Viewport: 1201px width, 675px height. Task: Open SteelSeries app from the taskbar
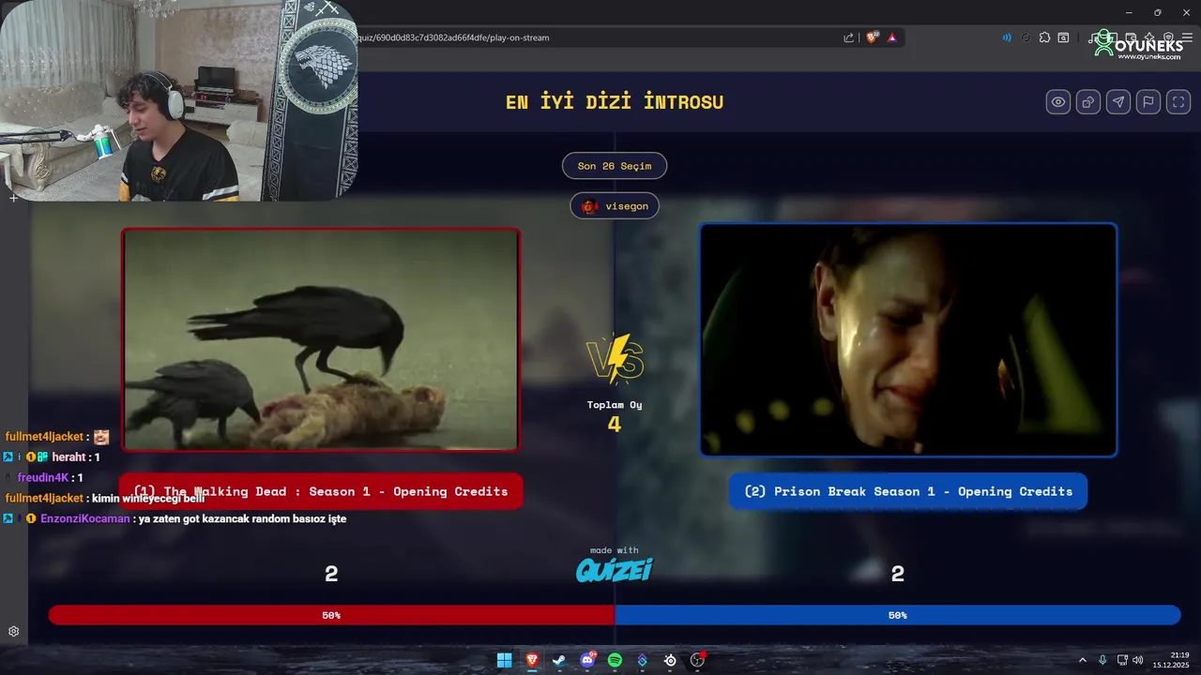pyautogui.click(x=670, y=660)
